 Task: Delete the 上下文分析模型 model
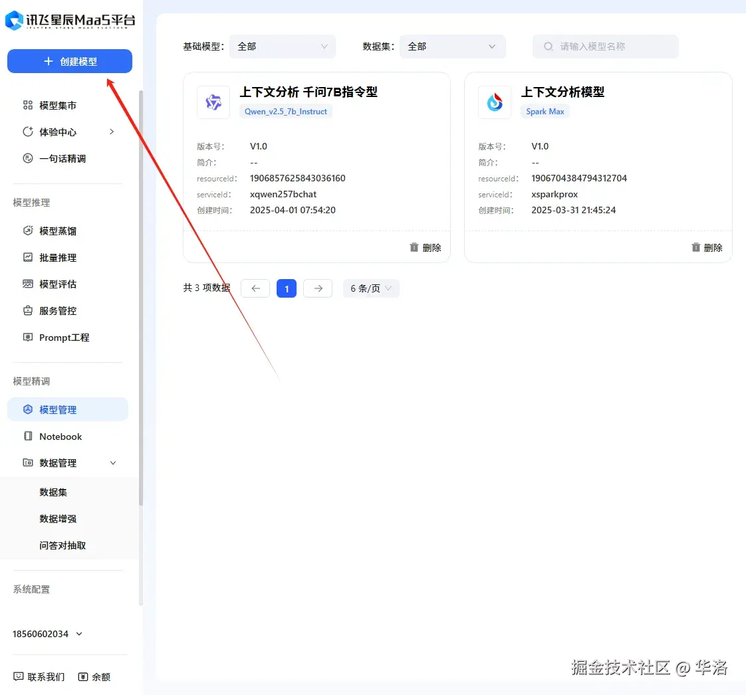point(707,247)
